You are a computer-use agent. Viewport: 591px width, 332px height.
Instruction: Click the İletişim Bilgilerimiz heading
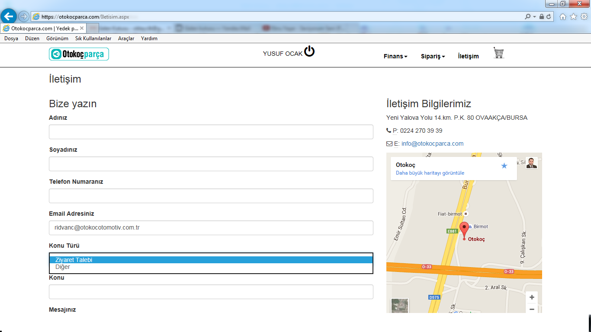429,104
